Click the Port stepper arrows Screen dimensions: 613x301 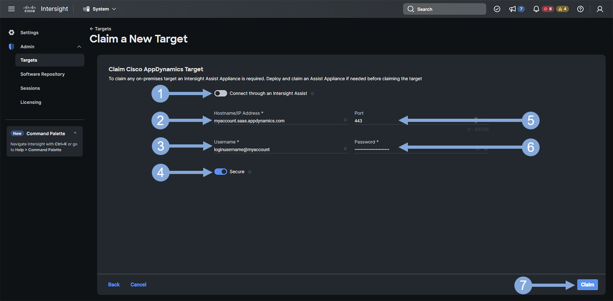[476, 120]
